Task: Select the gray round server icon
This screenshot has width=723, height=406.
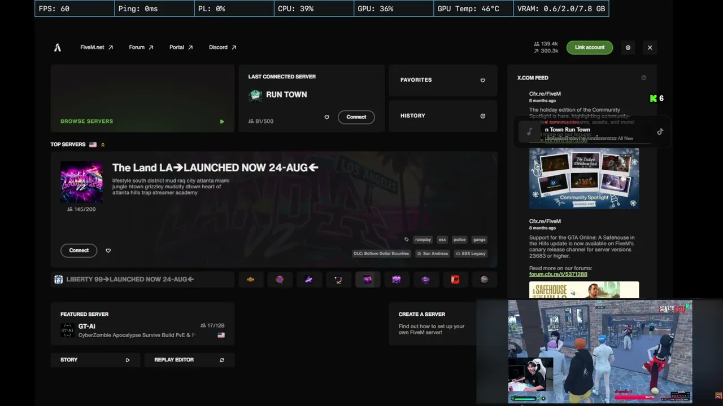Action: [x=484, y=279]
